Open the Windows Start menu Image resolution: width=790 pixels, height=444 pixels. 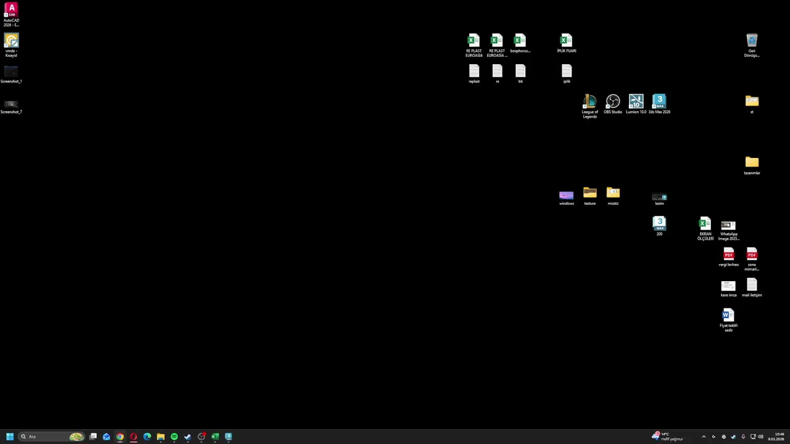click(9, 437)
